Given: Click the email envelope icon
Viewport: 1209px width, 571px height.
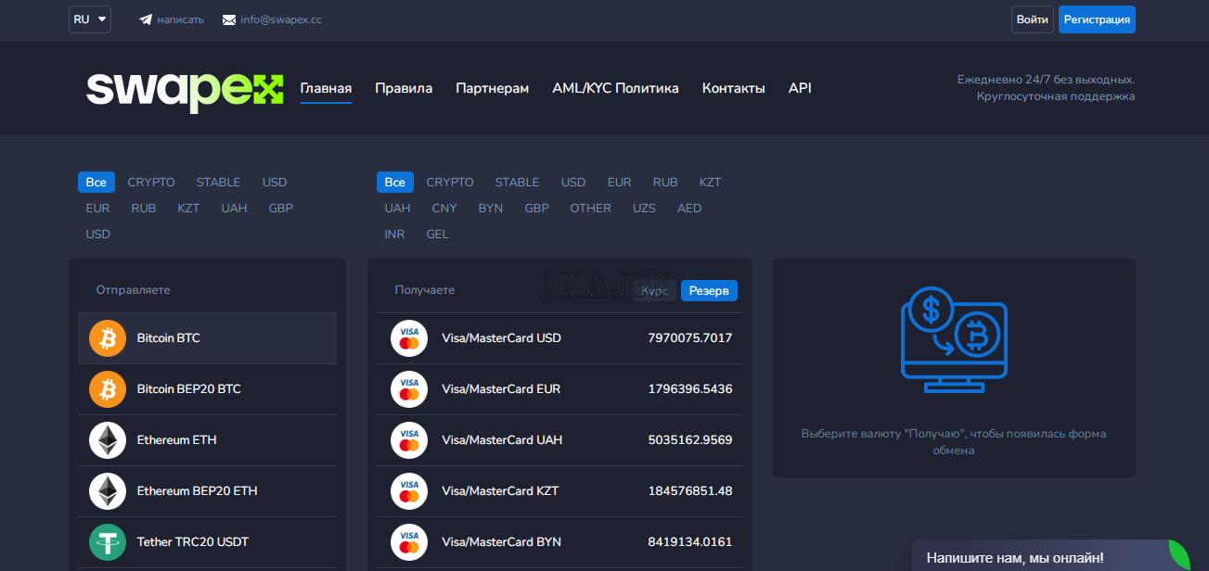Looking at the screenshot, I should coord(229,19).
